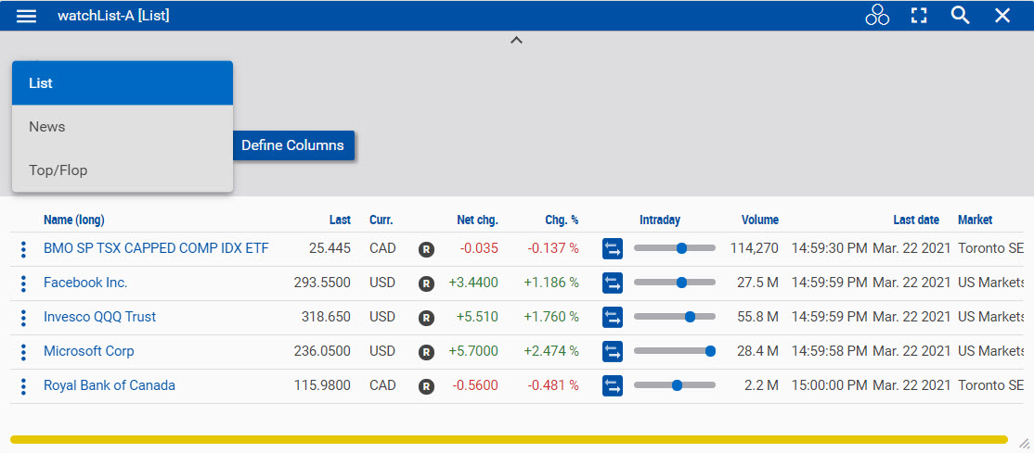Viewport: 1034px width, 453px height.
Task: Open the Facebook Inc. security link
Action: pyautogui.click(x=85, y=283)
